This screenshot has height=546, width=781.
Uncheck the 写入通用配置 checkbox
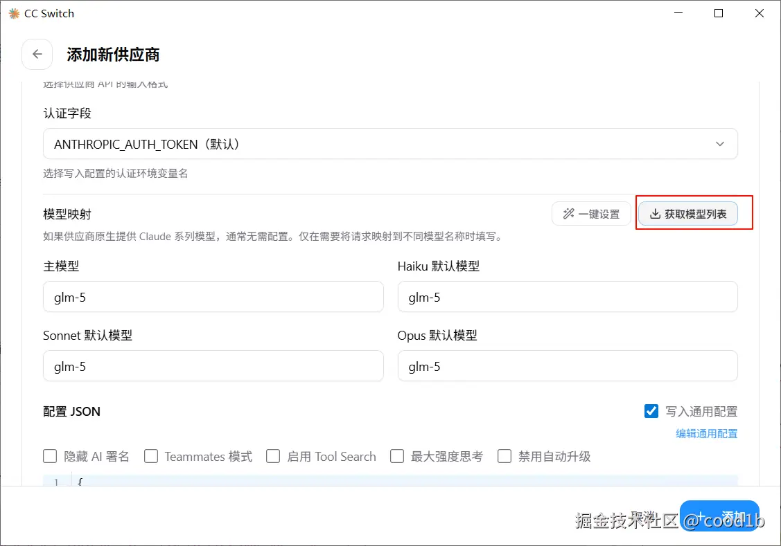tap(651, 411)
